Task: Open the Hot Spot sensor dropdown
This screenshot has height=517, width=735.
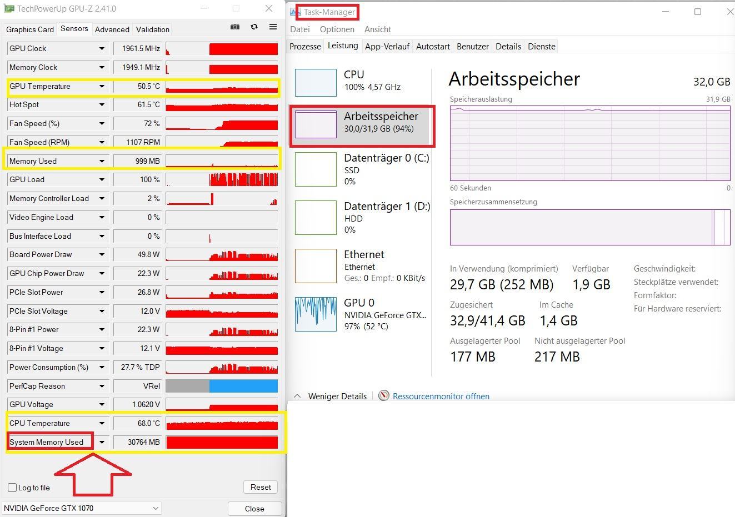Action: [x=102, y=105]
